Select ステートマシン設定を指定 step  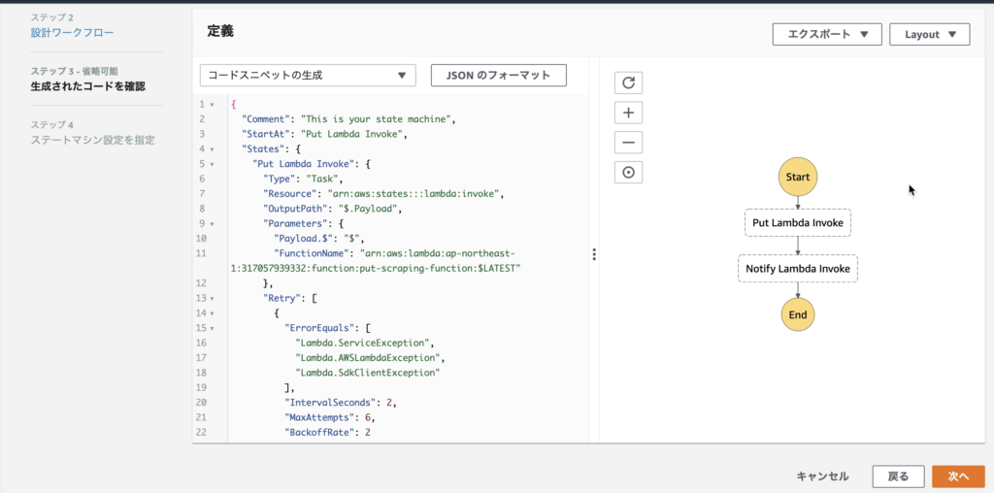click(92, 140)
